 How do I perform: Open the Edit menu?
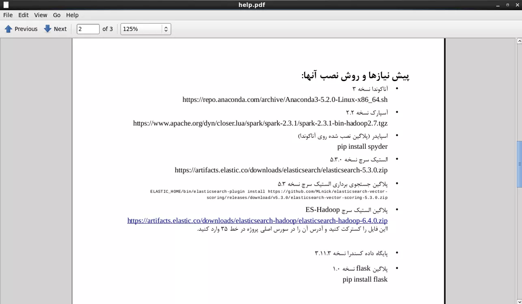pyautogui.click(x=24, y=15)
